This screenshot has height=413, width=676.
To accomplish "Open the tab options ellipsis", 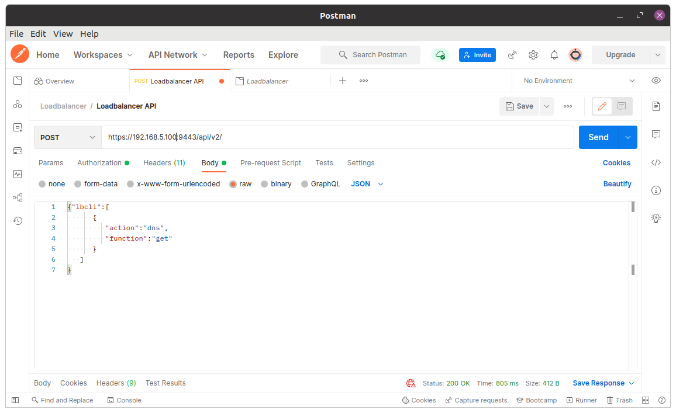I will (x=363, y=81).
